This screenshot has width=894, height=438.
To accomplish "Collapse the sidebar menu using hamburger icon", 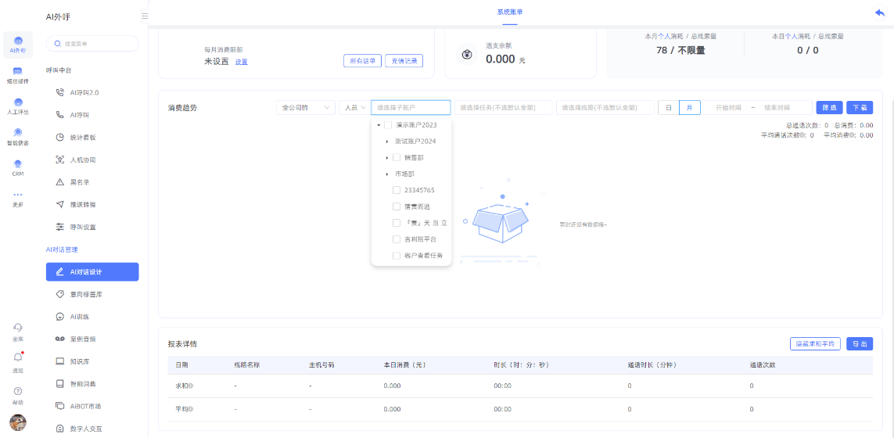I will [x=145, y=16].
